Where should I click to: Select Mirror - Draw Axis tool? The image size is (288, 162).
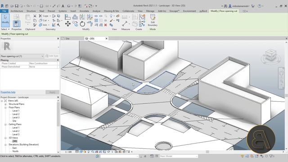90,17
